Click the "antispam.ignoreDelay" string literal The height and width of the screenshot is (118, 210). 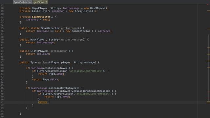point(86,71)
